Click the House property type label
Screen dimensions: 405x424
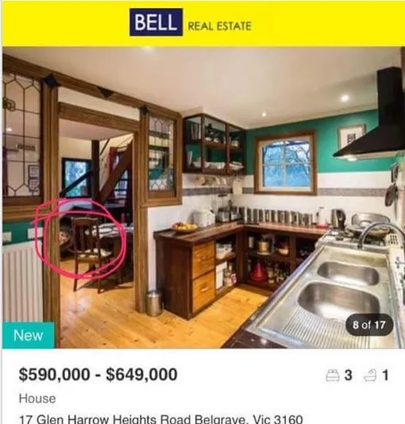click(x=37, y=399)
